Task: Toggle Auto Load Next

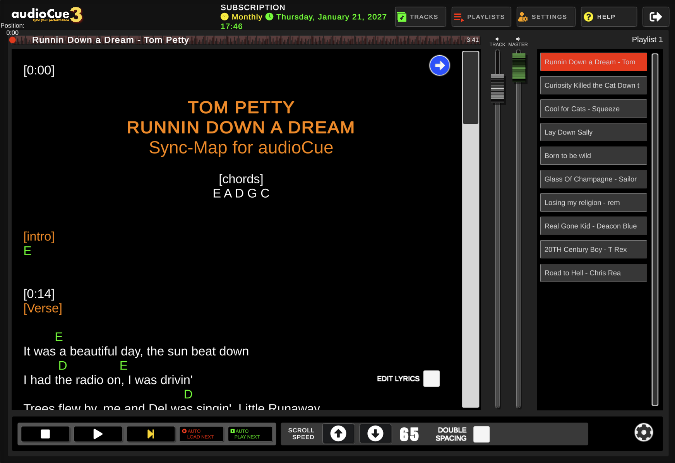Action: pyautogui.click(x=201, y=434)
